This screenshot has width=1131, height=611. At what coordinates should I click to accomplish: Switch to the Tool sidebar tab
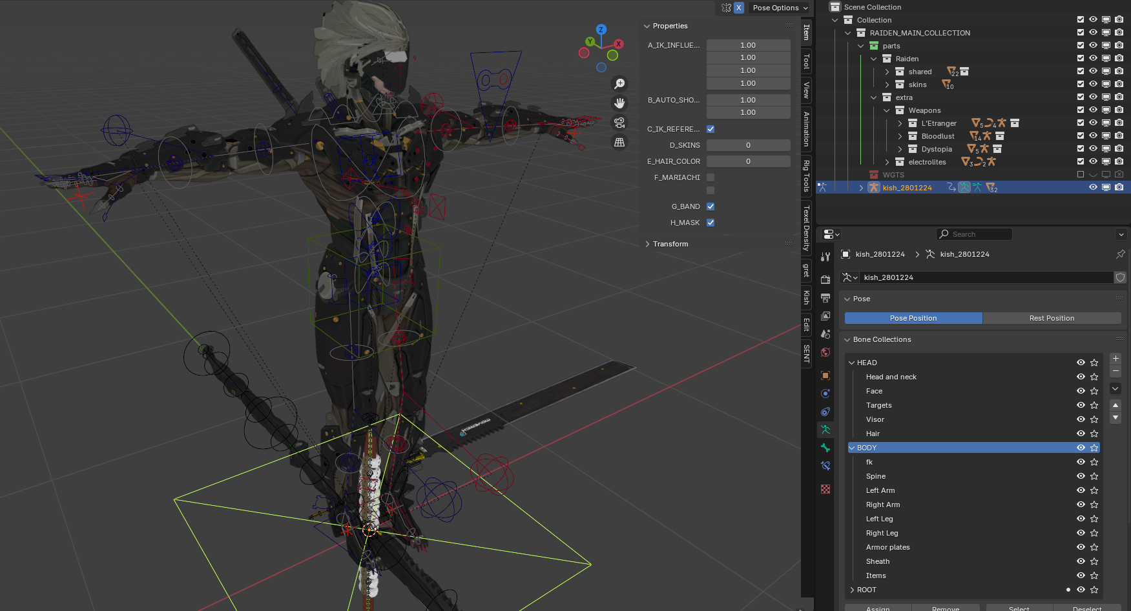(x=806, y=62)
